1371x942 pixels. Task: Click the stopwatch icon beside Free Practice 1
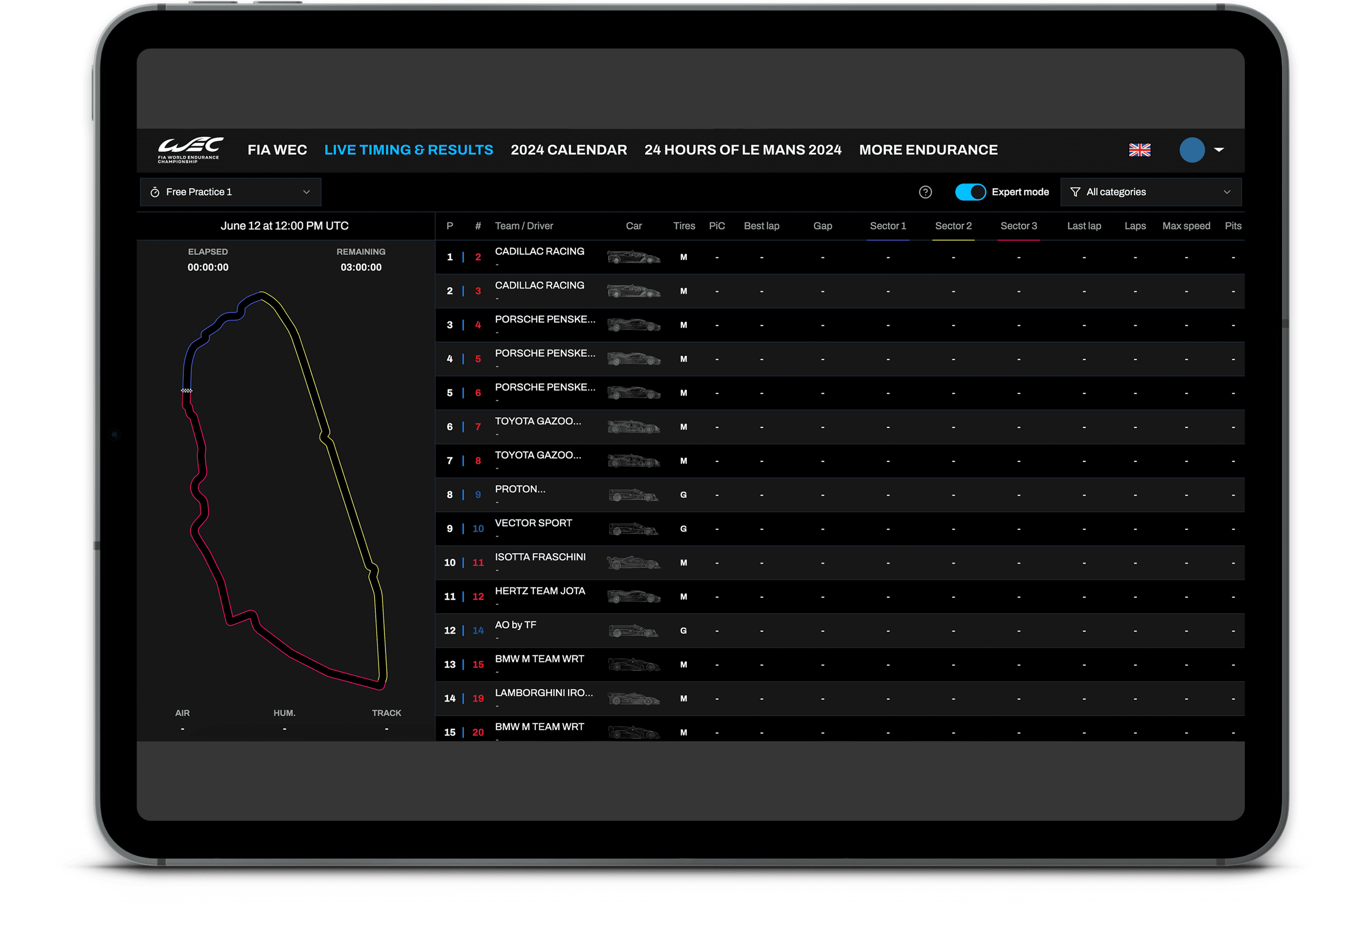click(155, 192)
